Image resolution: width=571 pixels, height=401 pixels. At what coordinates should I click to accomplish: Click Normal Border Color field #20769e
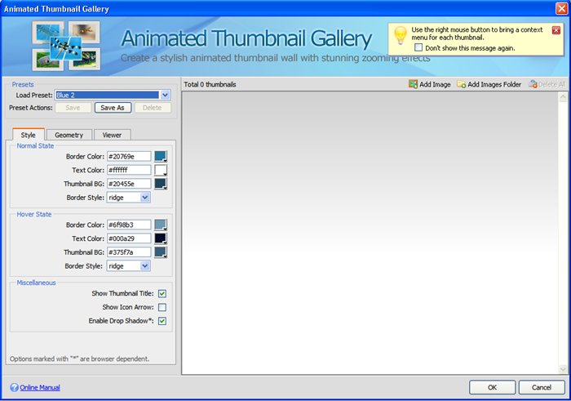pyautogui.click(x=129, y=156)
